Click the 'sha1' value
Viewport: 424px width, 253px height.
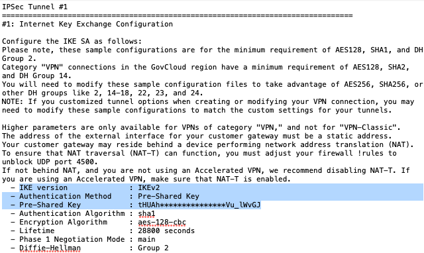[146, 213]
